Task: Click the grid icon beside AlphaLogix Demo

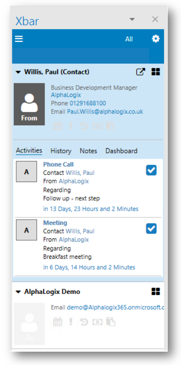Action: click(x=156, y=291)
